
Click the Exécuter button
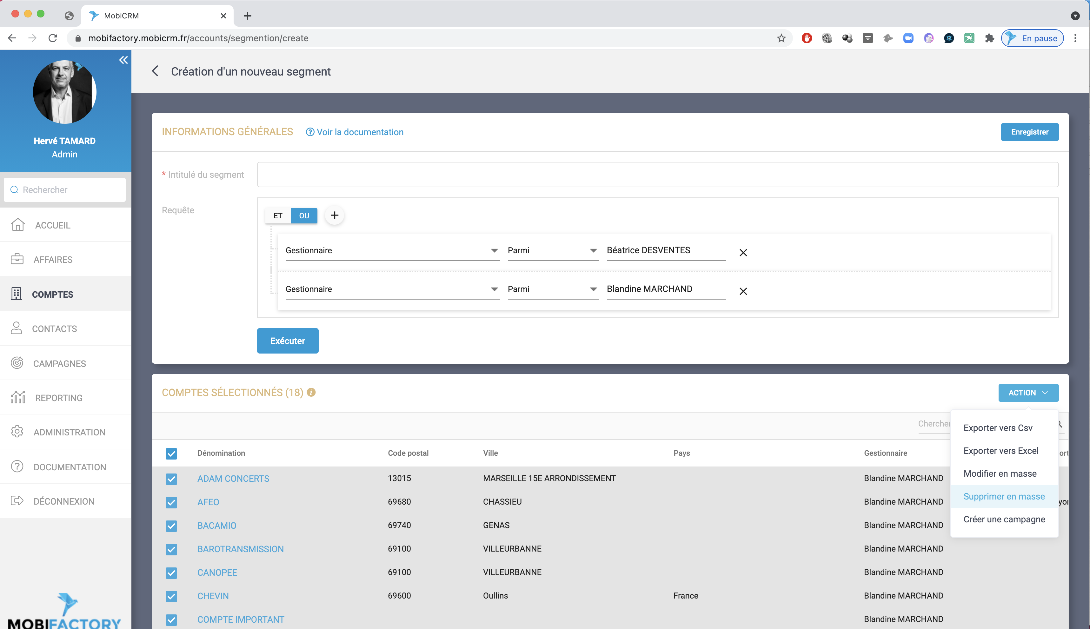click(x=287, y=341)
